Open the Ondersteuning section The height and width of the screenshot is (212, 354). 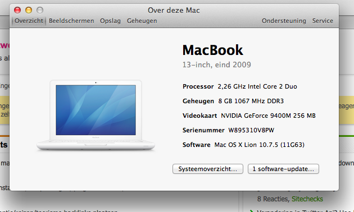(284, 21)
